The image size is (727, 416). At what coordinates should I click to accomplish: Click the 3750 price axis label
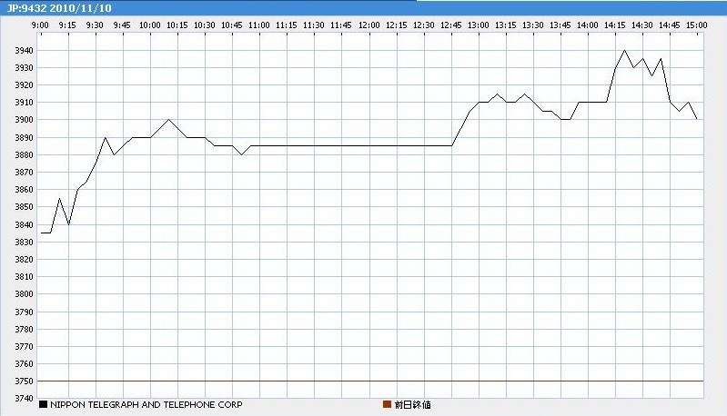tap(24, 381)
